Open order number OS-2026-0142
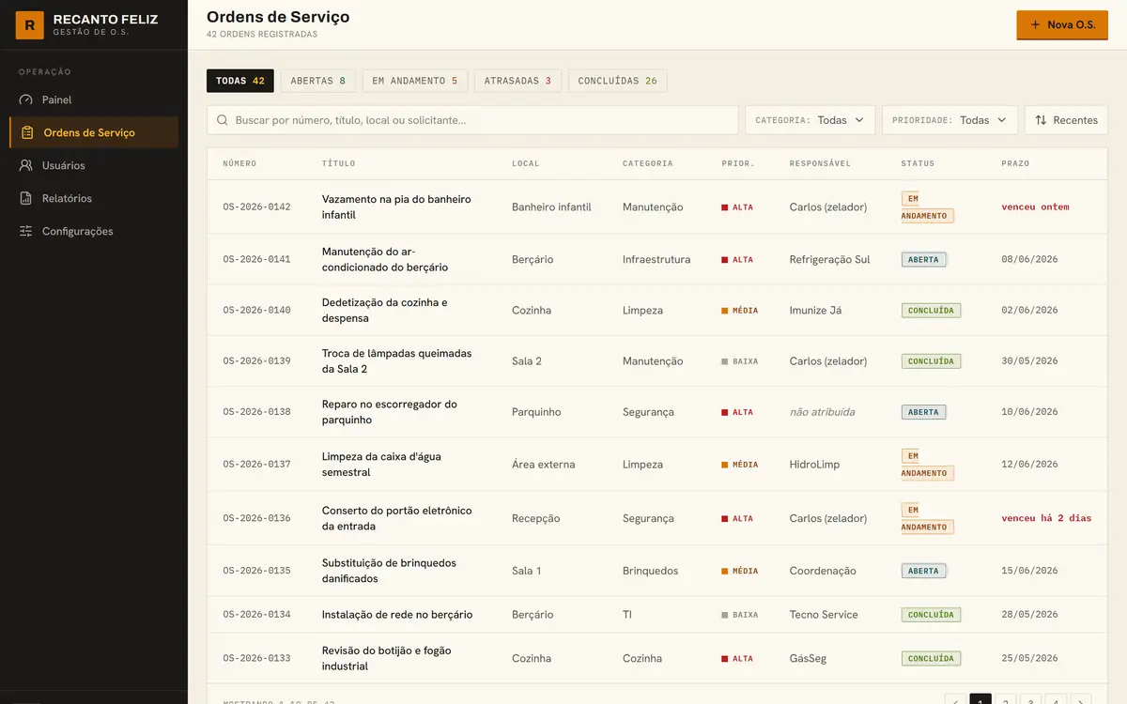 tap(256, 207)
